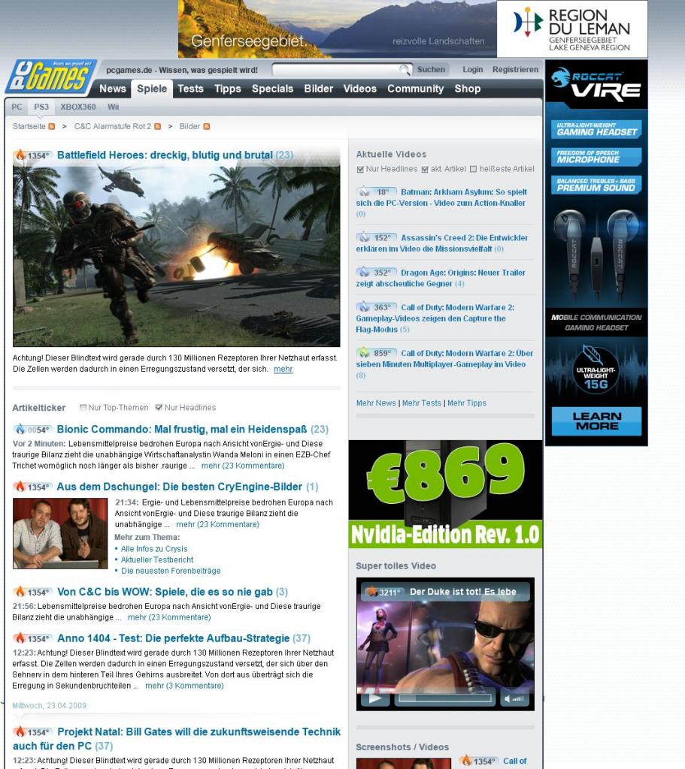Click the Mehr Tipps link
This screenshot has width=685, height=769.
click(467, 403)
